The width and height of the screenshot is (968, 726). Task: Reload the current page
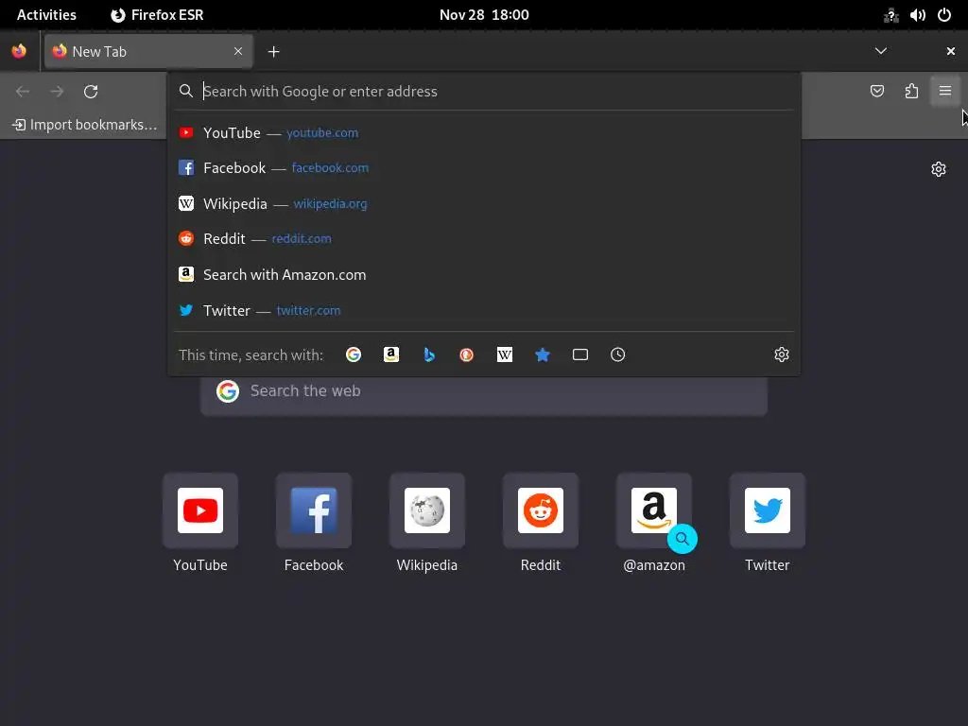[91, 92]
